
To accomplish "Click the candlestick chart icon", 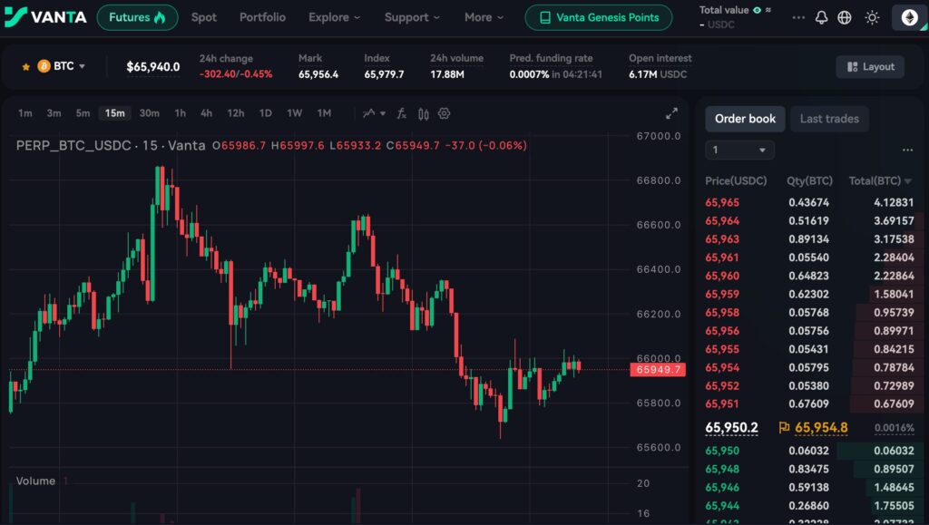I will tap(423, 113).
